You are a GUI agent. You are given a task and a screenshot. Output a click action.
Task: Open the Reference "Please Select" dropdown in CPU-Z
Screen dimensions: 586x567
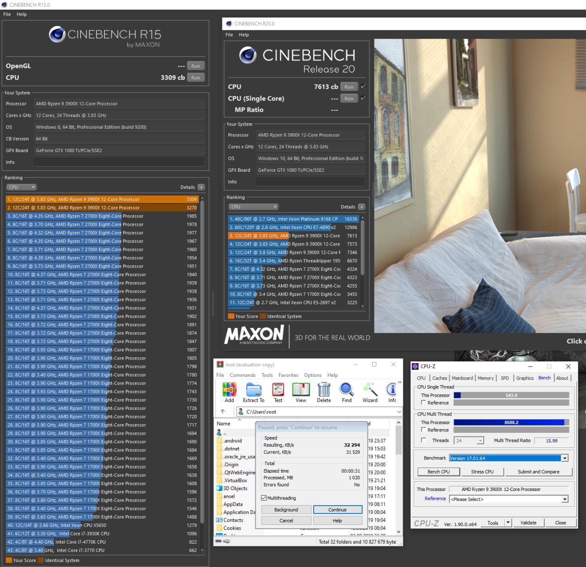pos(565,499)
